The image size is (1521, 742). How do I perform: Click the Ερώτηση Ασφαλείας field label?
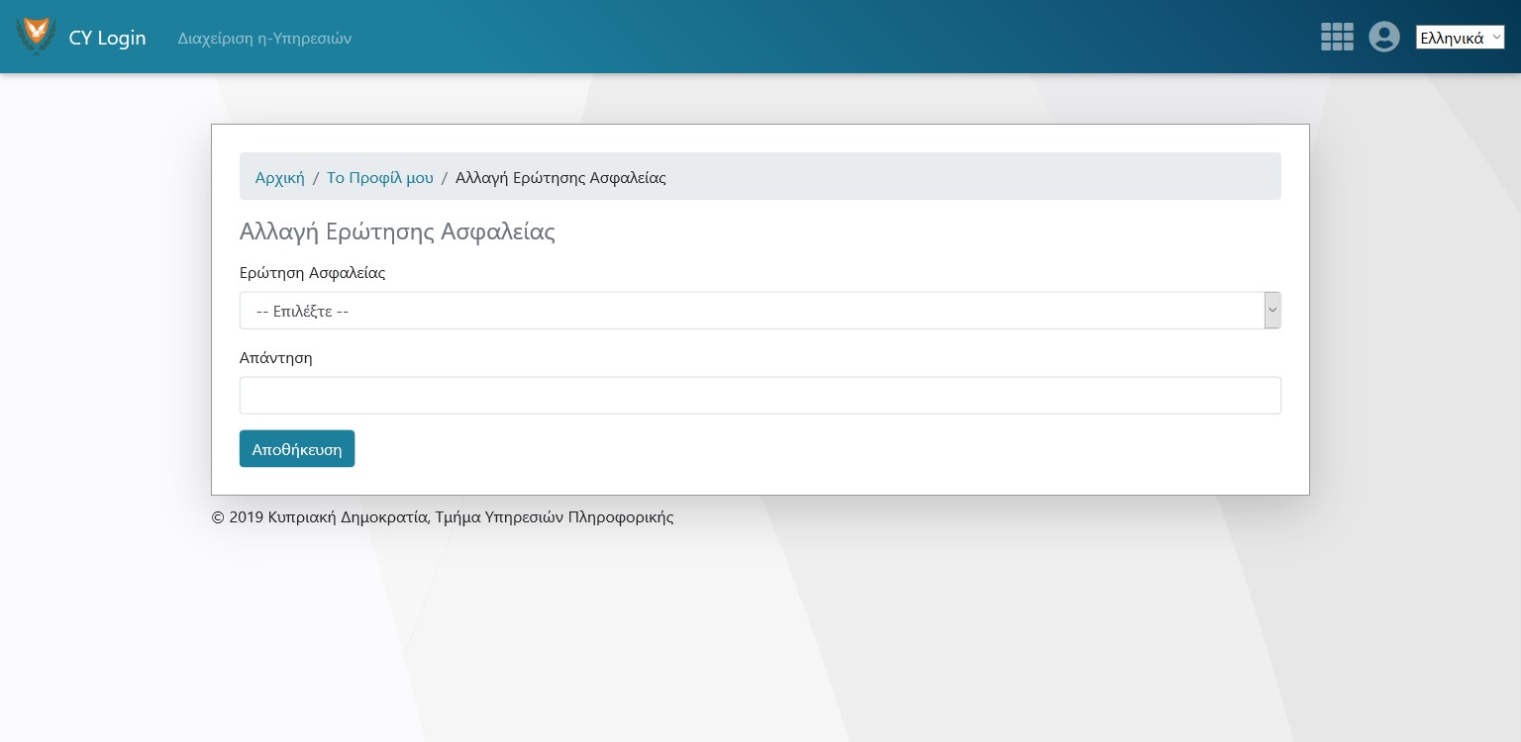pos(312,273)
